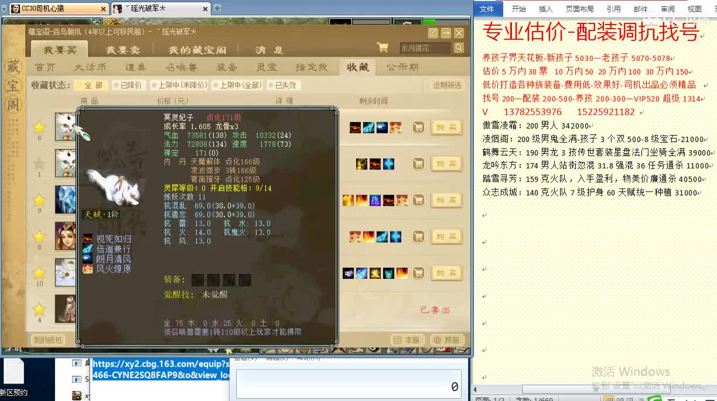Click bag icon in fourth listing row
Image resolution: width=717 pixels, height=401 pixels.
(x=418, y=237)
